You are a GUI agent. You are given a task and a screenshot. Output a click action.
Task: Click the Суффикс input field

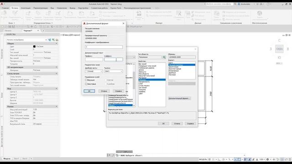114,60
